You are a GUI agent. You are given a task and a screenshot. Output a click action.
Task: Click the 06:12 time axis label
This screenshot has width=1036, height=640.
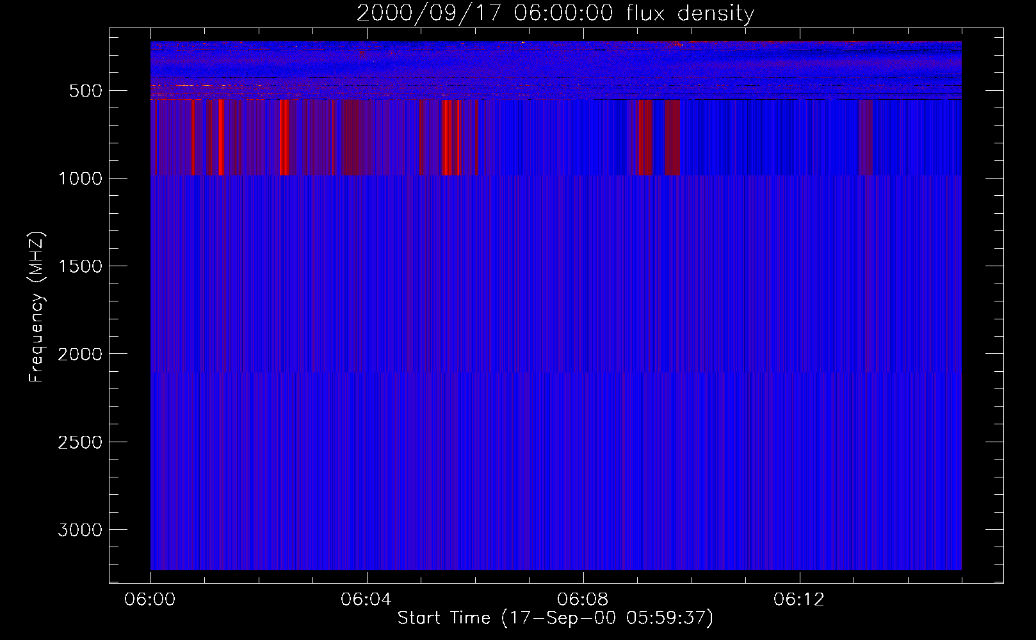pos(799,600)
